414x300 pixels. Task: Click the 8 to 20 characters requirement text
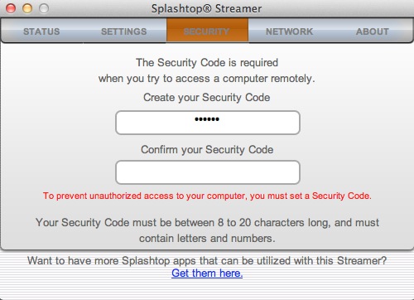[x=207, y=222]
